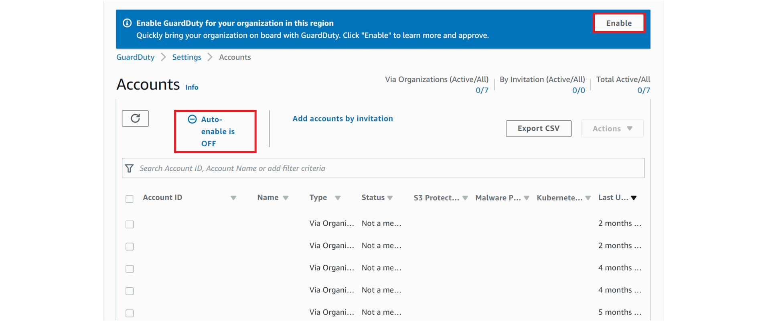Open the GuardDuty breadcrumb link

click(x=135, y=57)
